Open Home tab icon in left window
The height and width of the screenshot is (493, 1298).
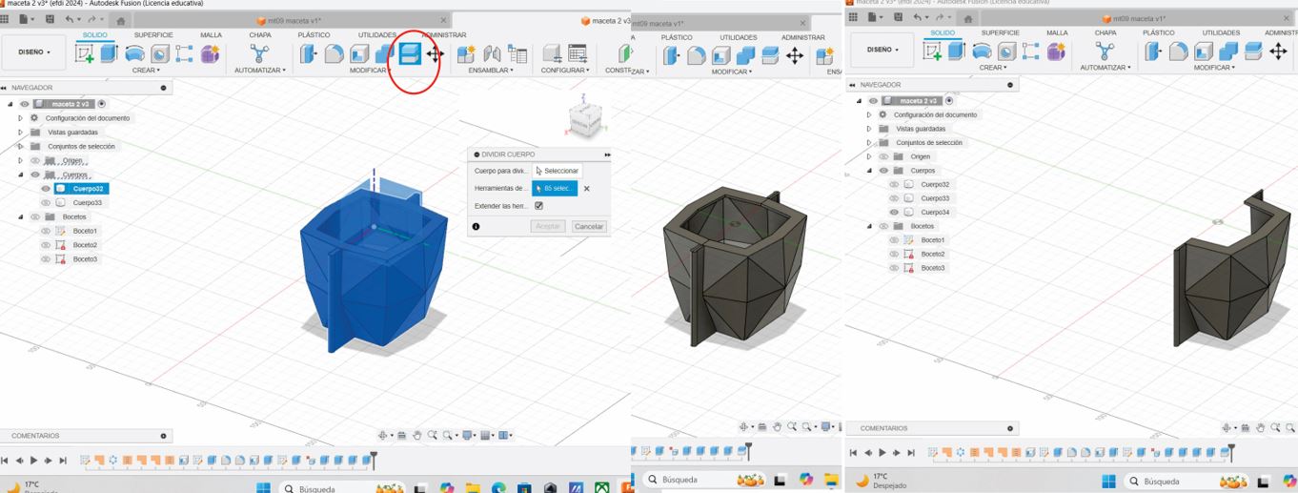[x=120, y=20]
